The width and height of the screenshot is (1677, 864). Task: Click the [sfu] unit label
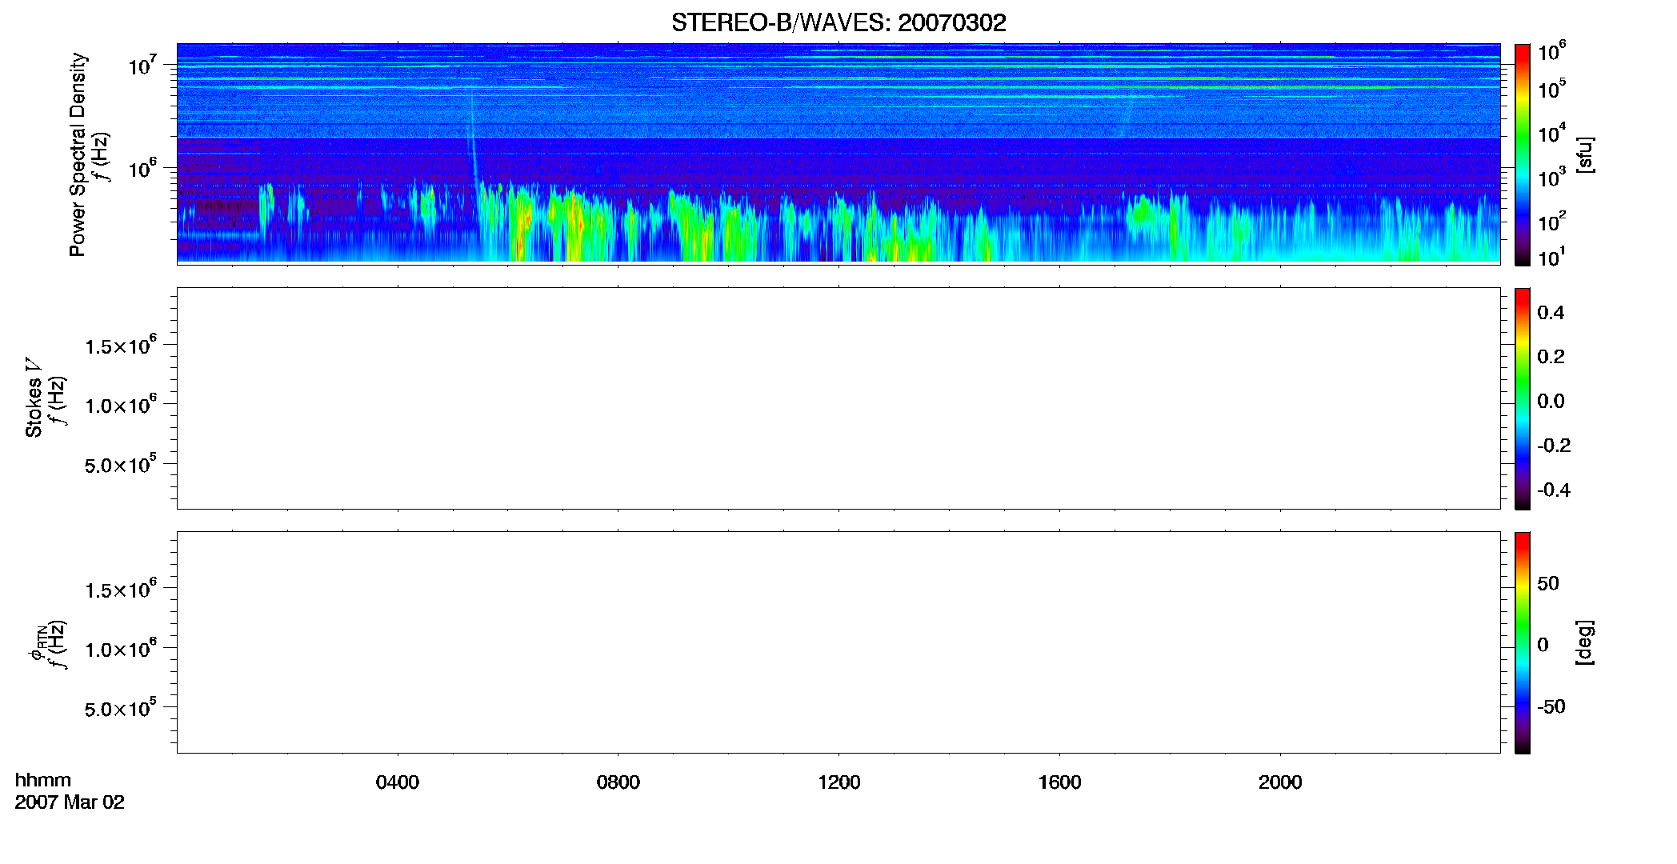[x=1585, y=154]
